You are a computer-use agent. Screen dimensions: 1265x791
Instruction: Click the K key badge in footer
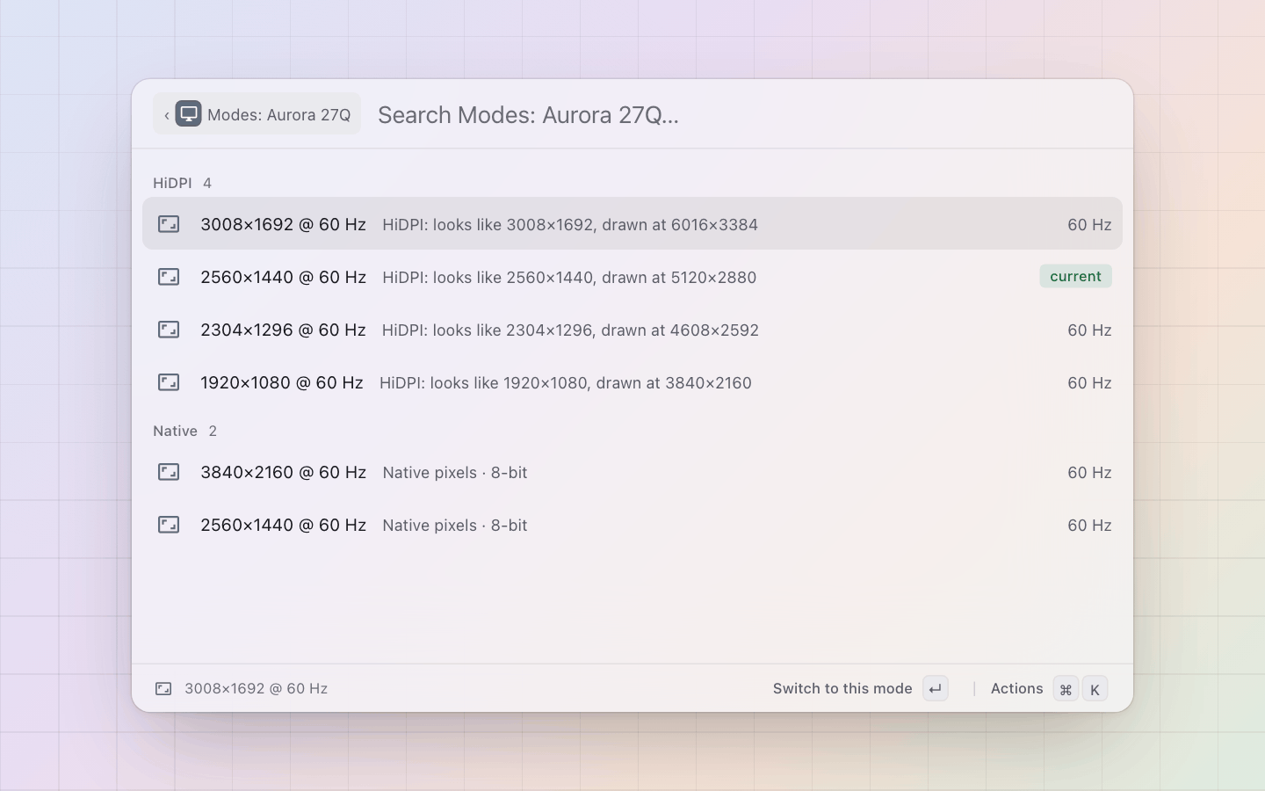1095,689
